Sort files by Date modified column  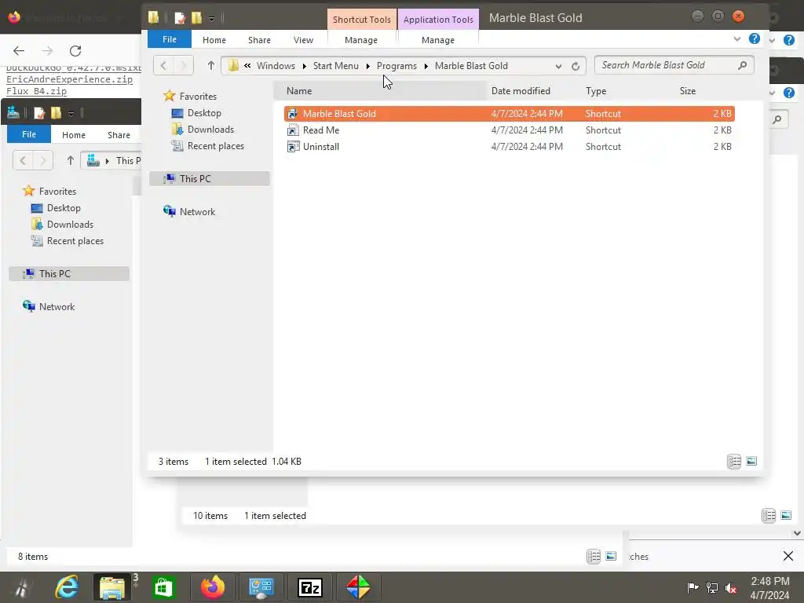coord(521,91)
